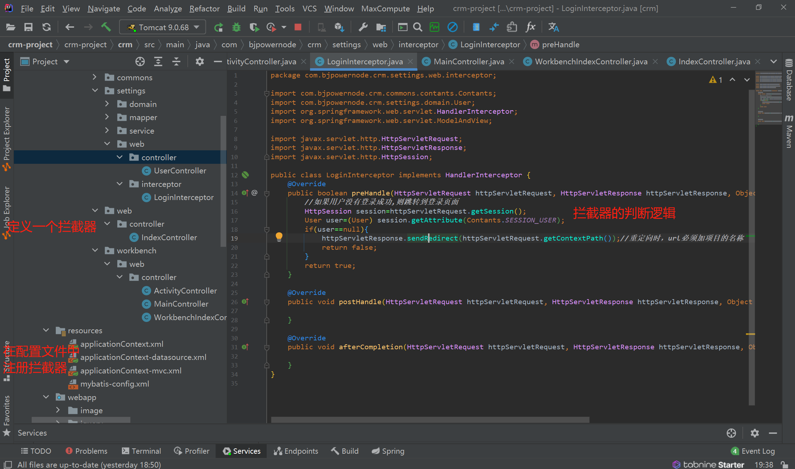Image resolution: width=795 pixels, height=469 pixels.
Task: Click the Build hammer icon
Action: pyautogui.click(x=106, y=27)
